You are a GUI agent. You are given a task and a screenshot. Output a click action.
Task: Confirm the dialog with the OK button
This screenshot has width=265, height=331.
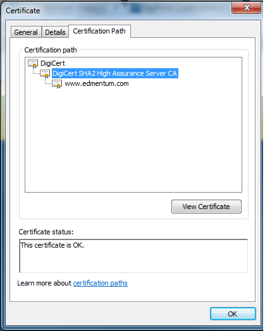pyautogui.click(x=233, y=314)
